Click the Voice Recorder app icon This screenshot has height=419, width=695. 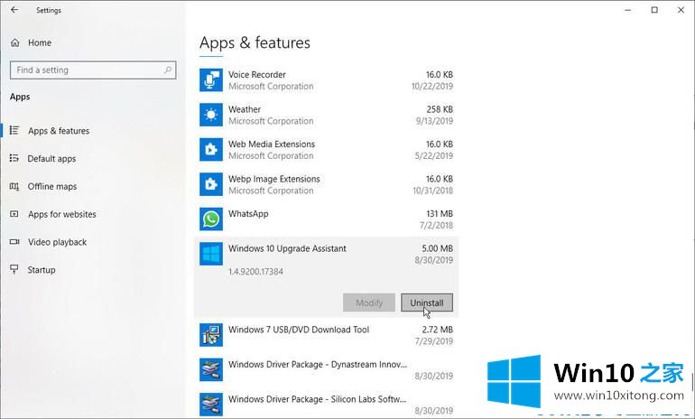[211, 80]
